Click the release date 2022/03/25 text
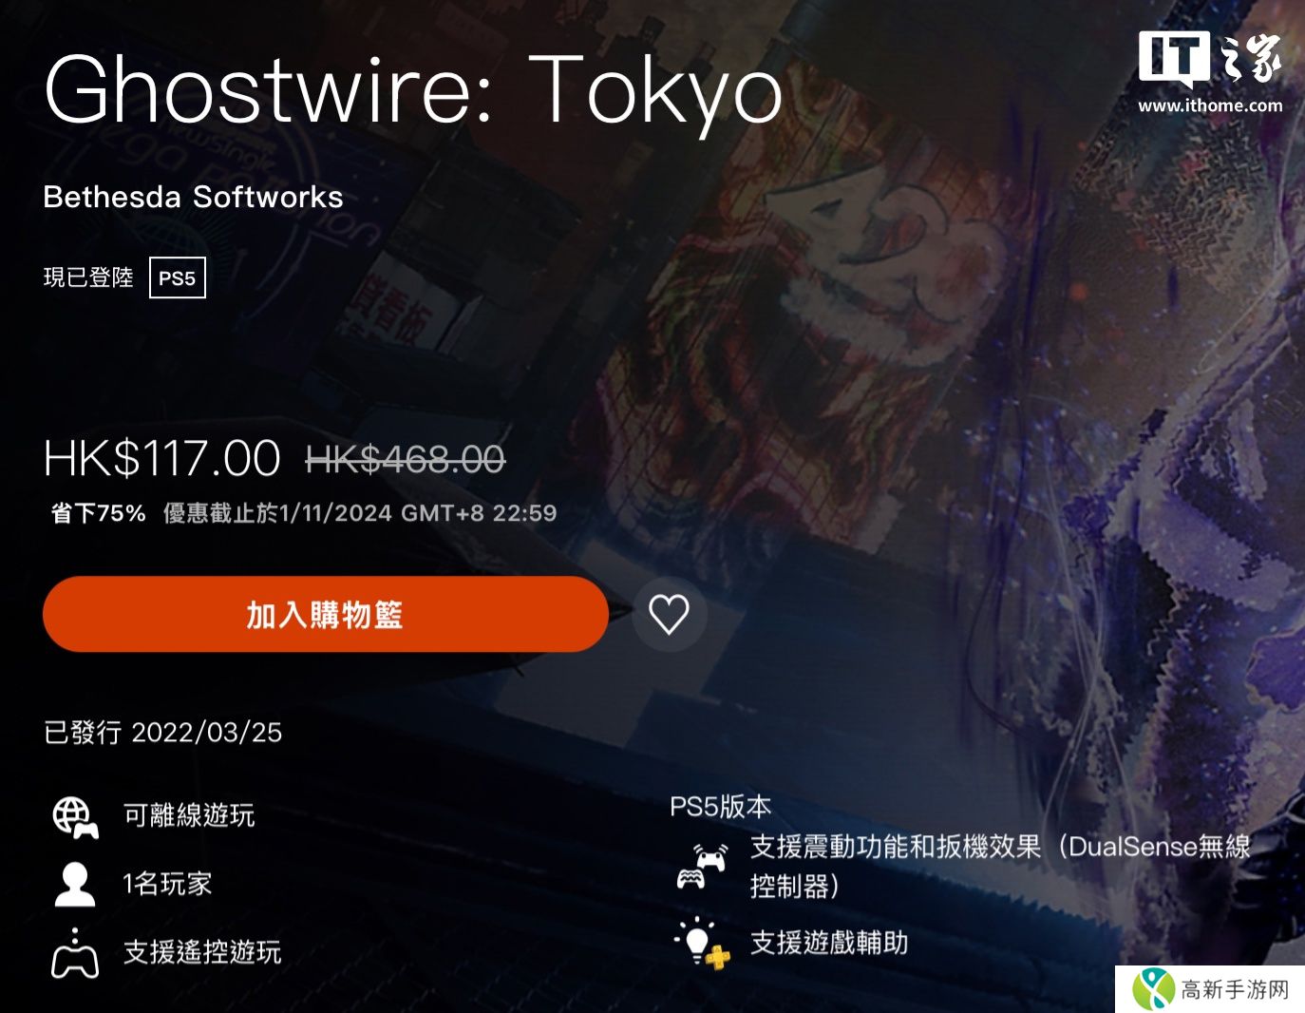The height and width of the screenshot is (1013, 1305). (x=207, y=733)
